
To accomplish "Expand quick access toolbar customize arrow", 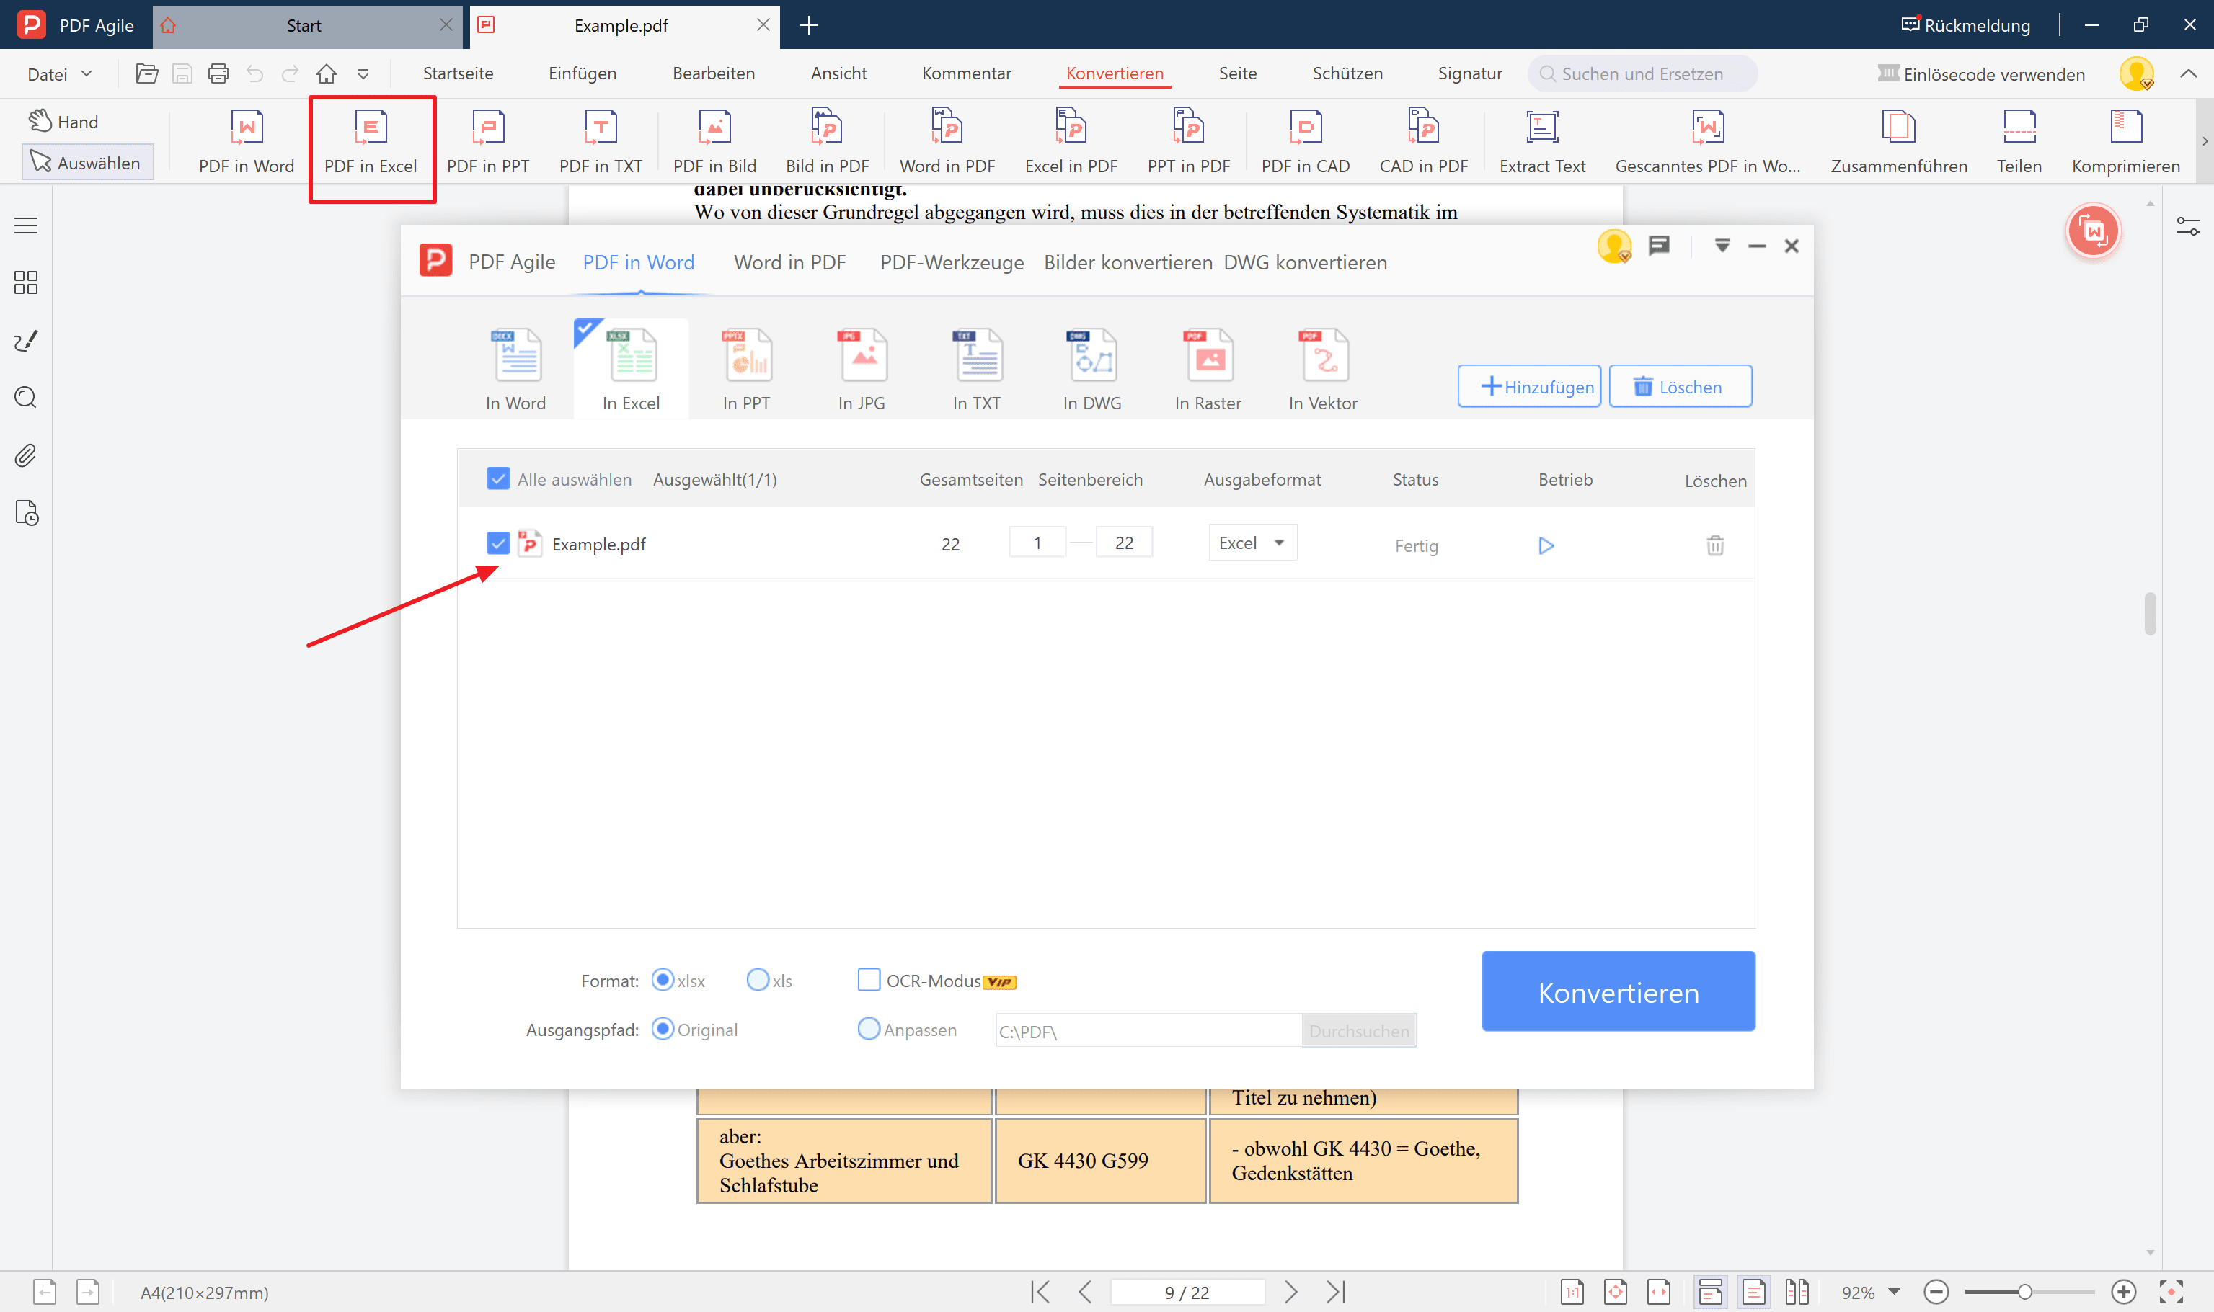I will point(363,73).
